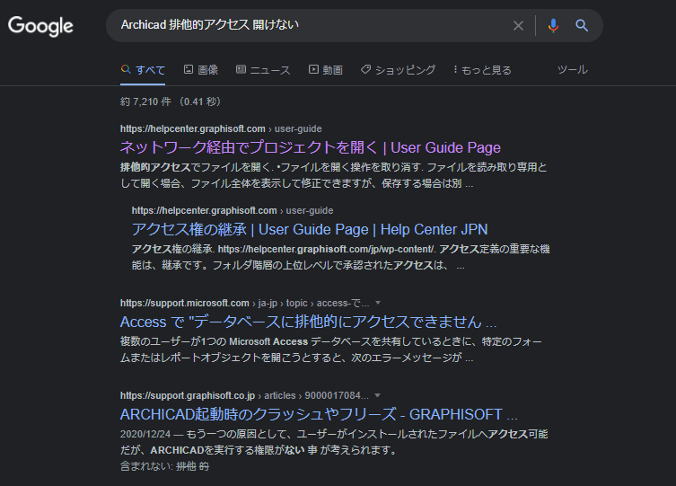Expand dropdown arrow beside support.microsoft.com URL
Screen dimensions: 676x486
click(378, 303)
